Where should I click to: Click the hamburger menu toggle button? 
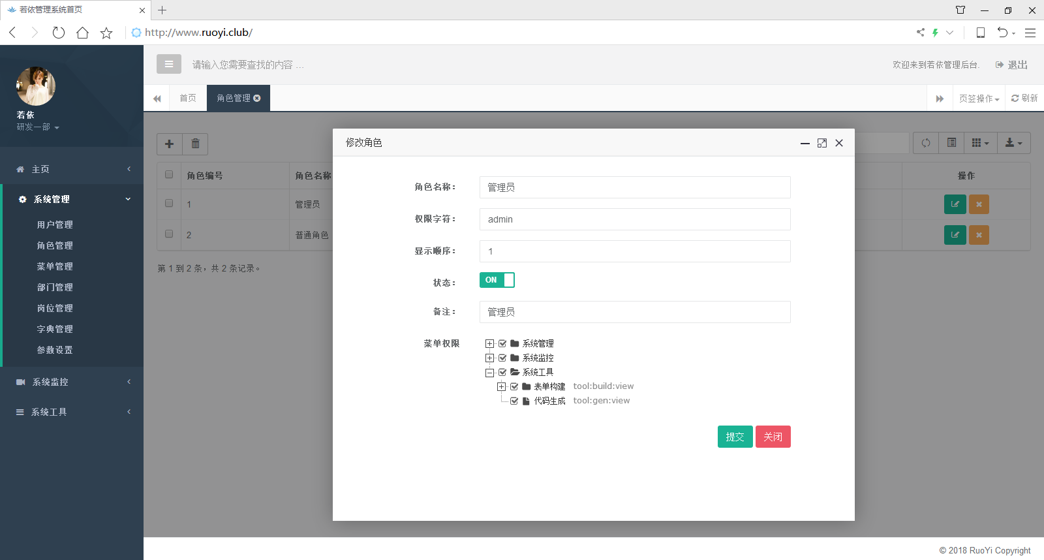(169, 64)
